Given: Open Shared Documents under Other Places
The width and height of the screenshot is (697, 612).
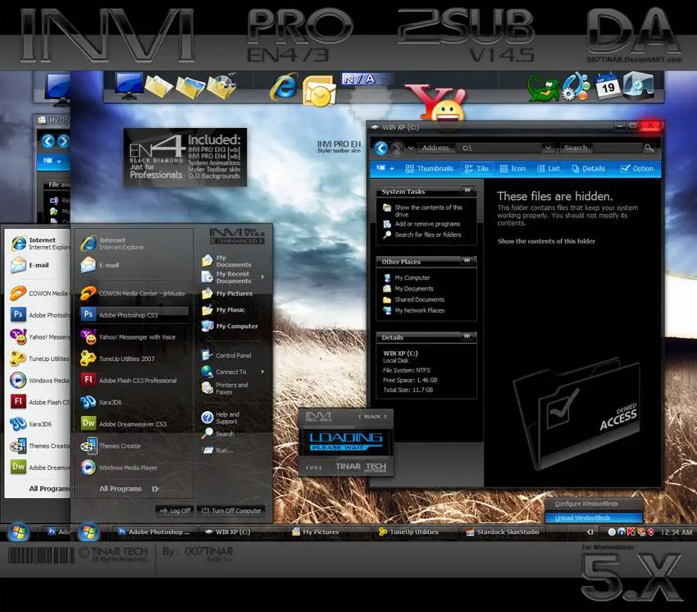Looking at the screenshot, I should click(x=414, y=299).
